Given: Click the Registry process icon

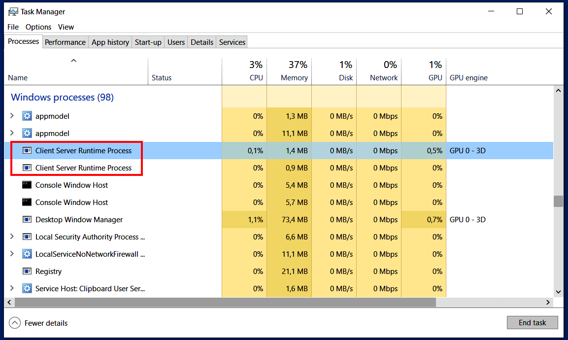Looking at the screenshot, I should click(27, 271).
